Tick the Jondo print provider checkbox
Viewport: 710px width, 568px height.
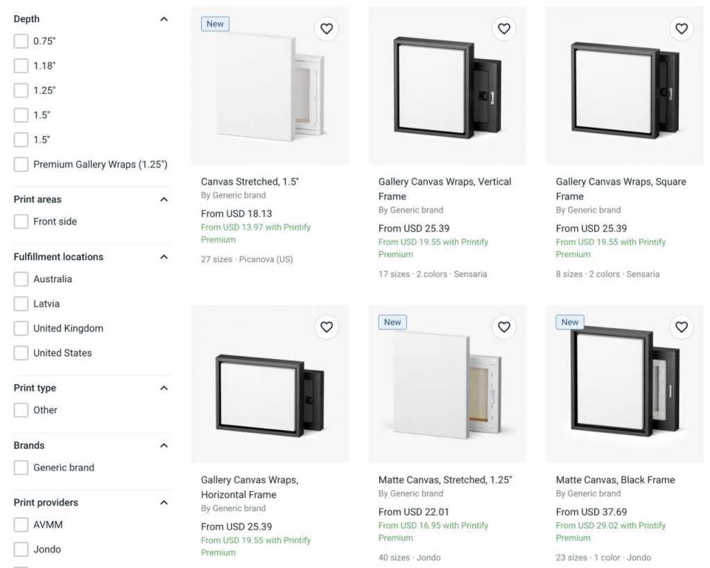[x=21, y=549]
